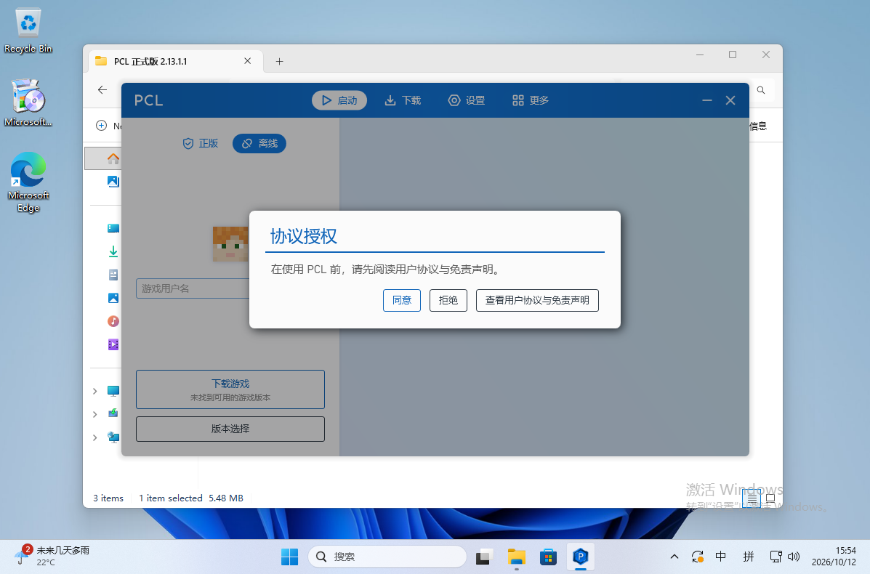Open Gallery in Explorer sidebar
870x574 pixels.
coord(113,182)
